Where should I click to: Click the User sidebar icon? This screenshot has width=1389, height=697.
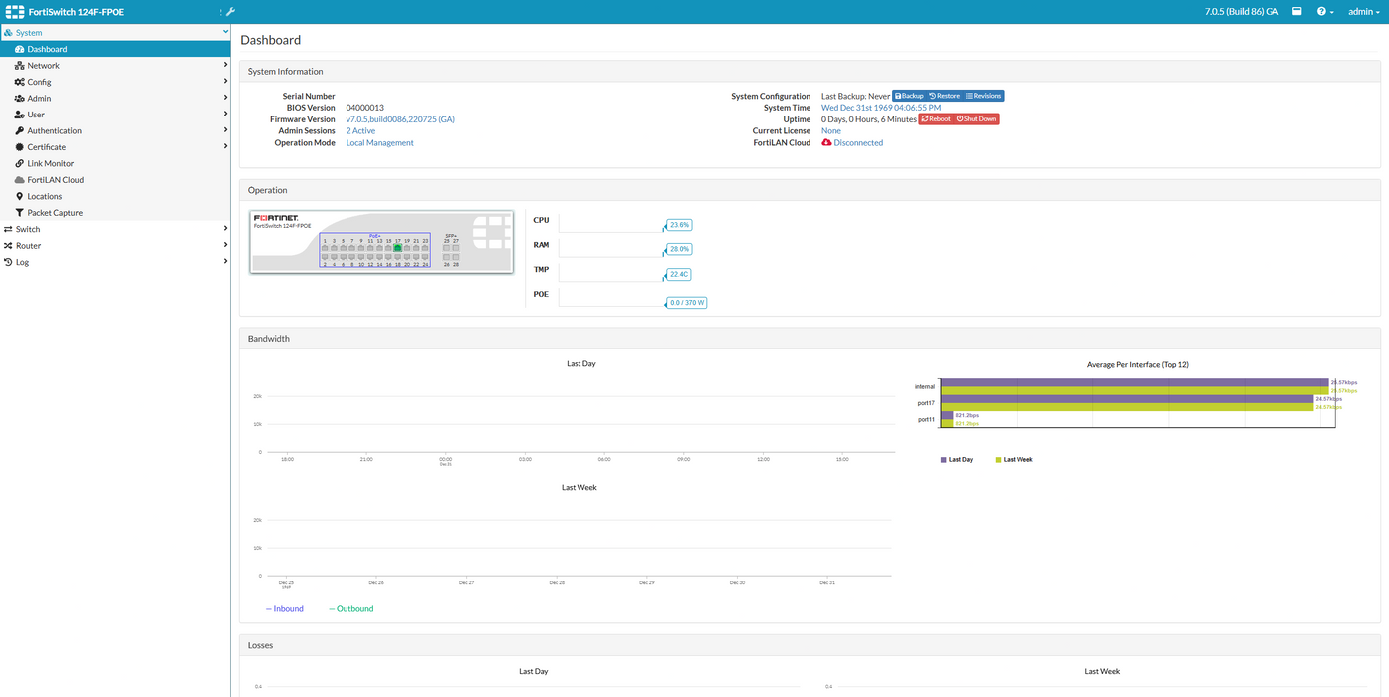(19, 115)
